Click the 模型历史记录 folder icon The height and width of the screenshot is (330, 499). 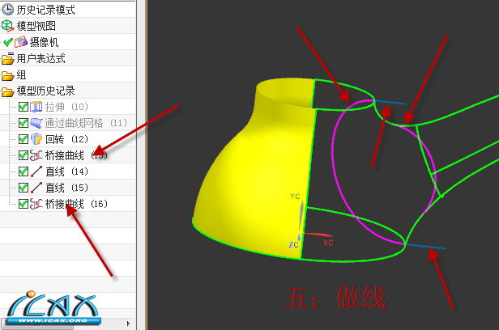coord(7,91)
